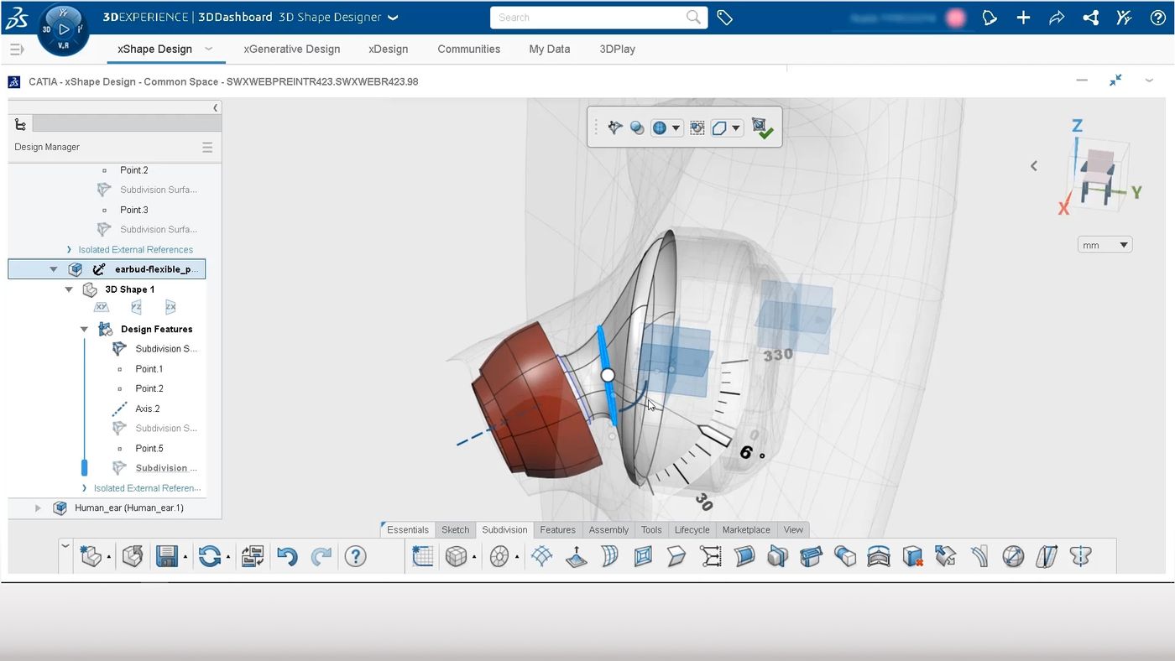
Task: Open the Communities menu
Action: click(468, 49)
